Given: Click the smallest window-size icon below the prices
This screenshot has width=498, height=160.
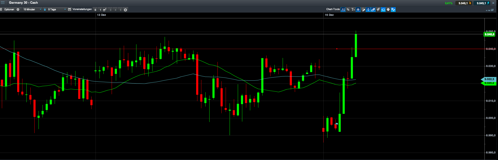Looking at the screenshot, I should [487, 10].
